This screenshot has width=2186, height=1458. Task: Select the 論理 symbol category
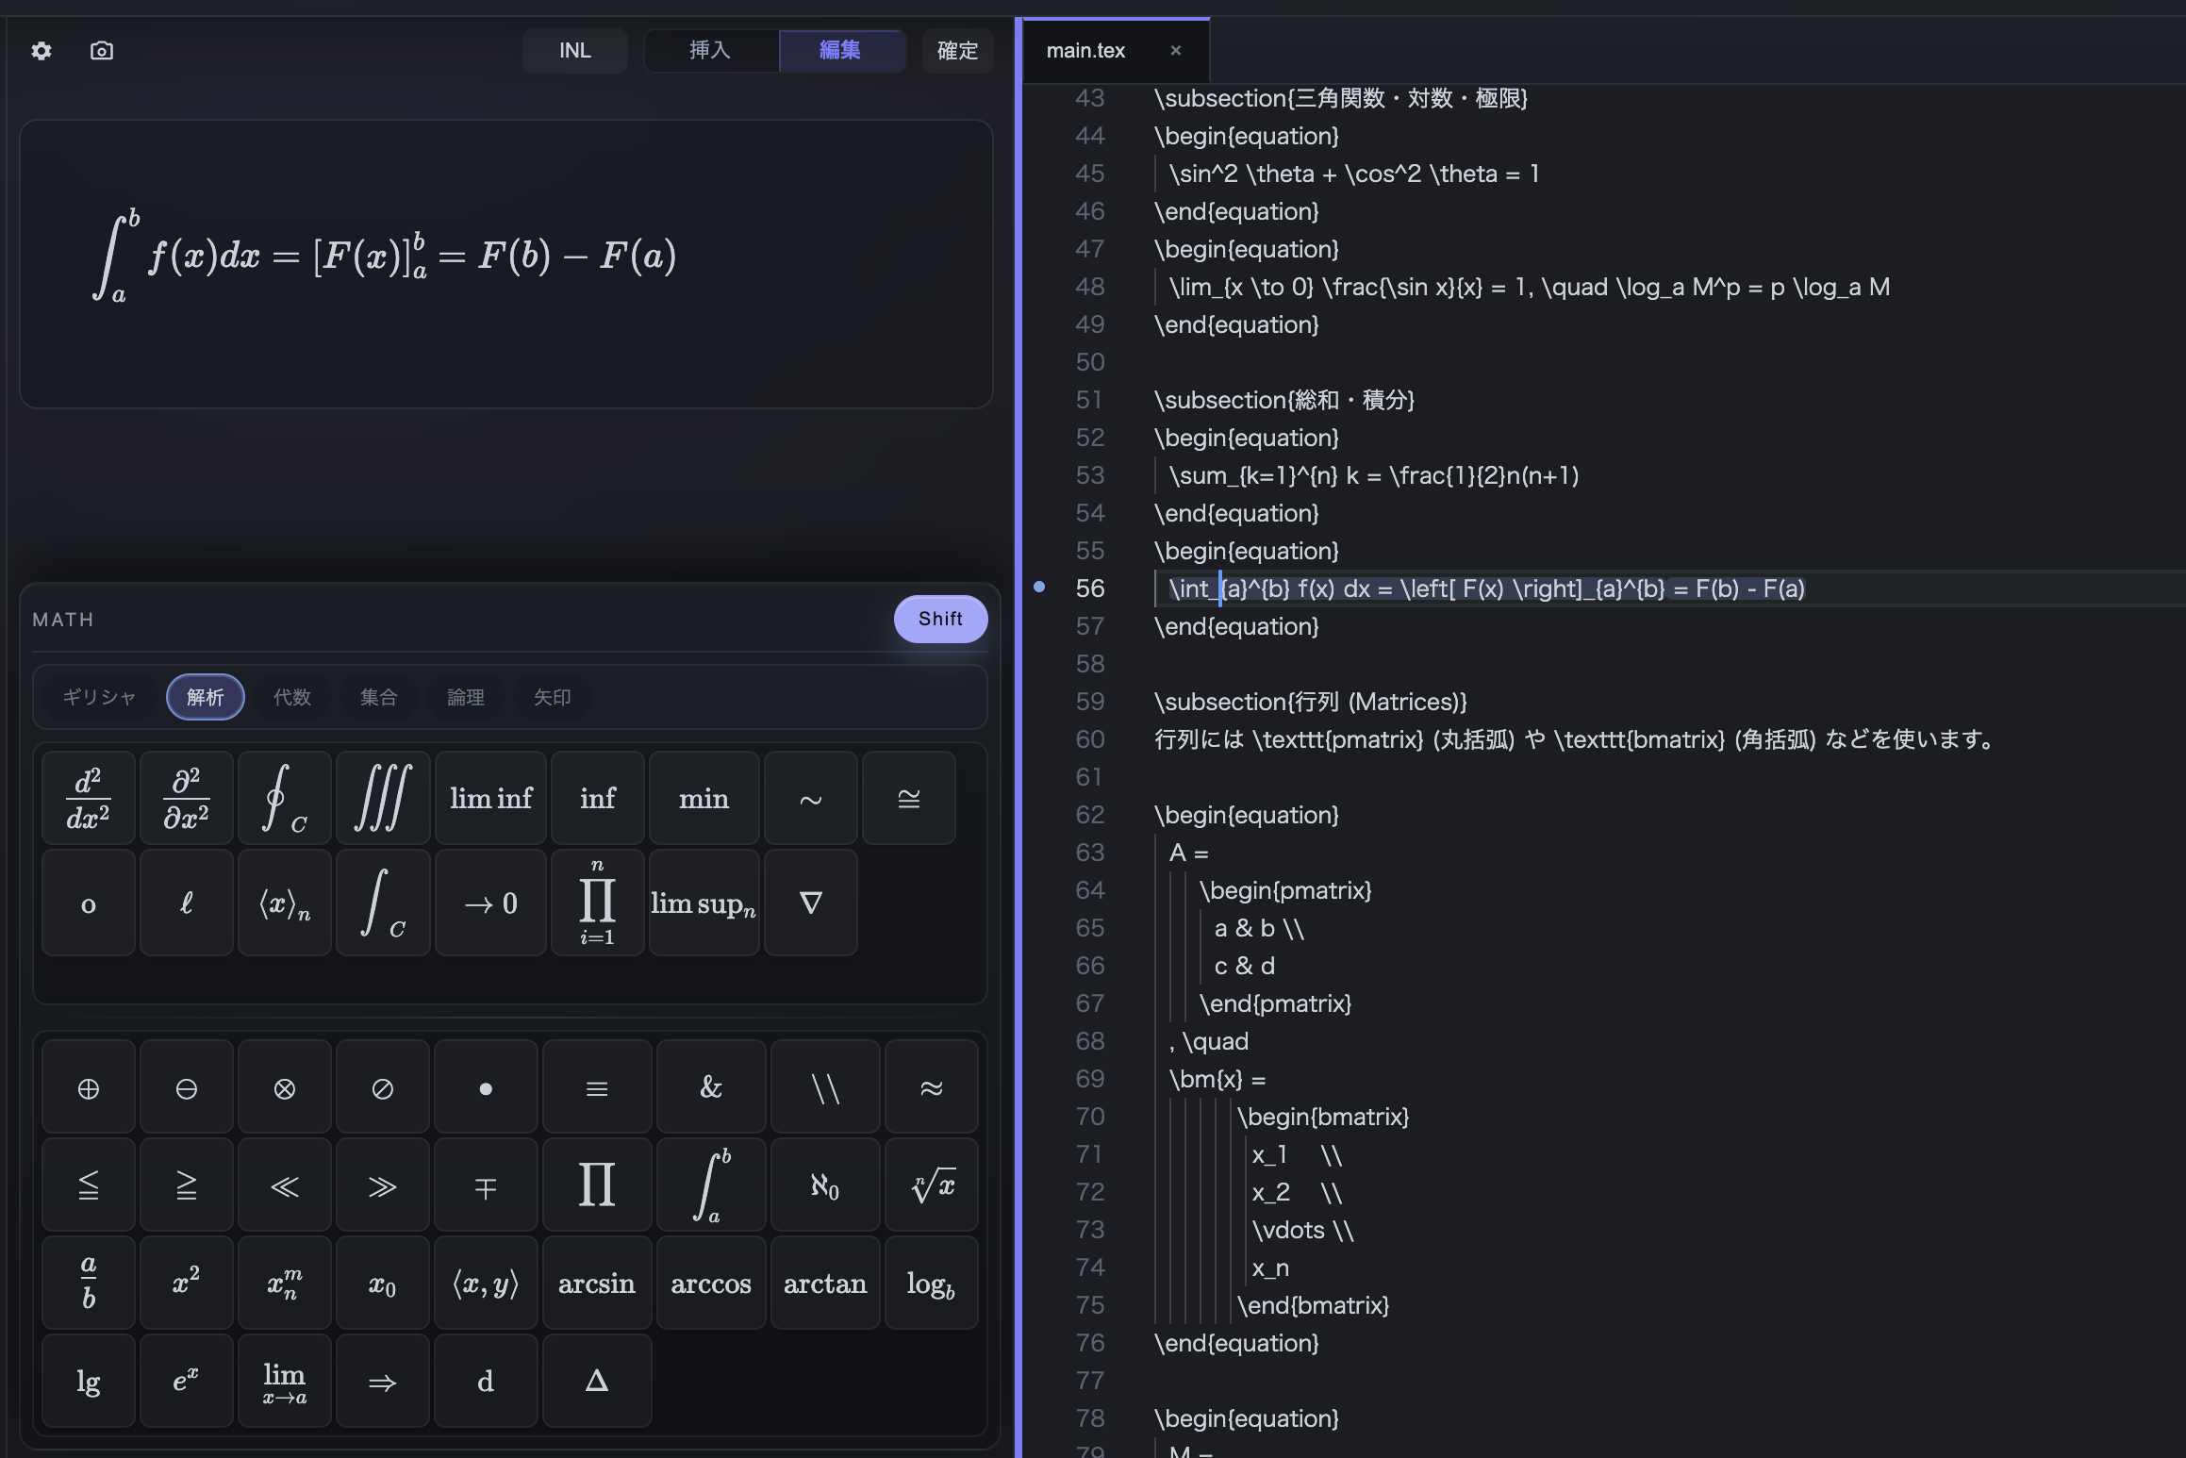click(x=466, y=697)
